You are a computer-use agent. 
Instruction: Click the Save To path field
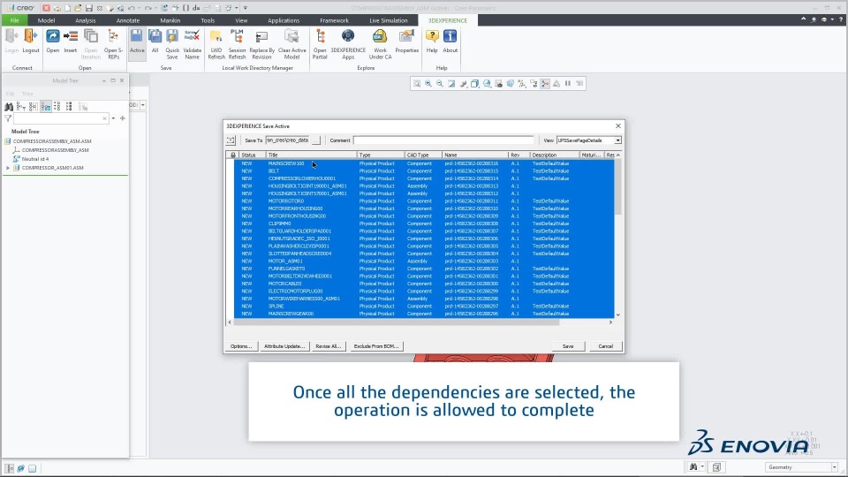[288, 140]
